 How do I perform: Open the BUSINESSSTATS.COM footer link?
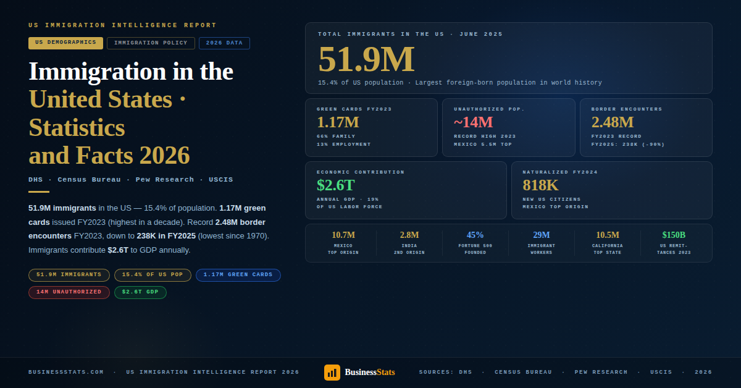pos(65,372)
